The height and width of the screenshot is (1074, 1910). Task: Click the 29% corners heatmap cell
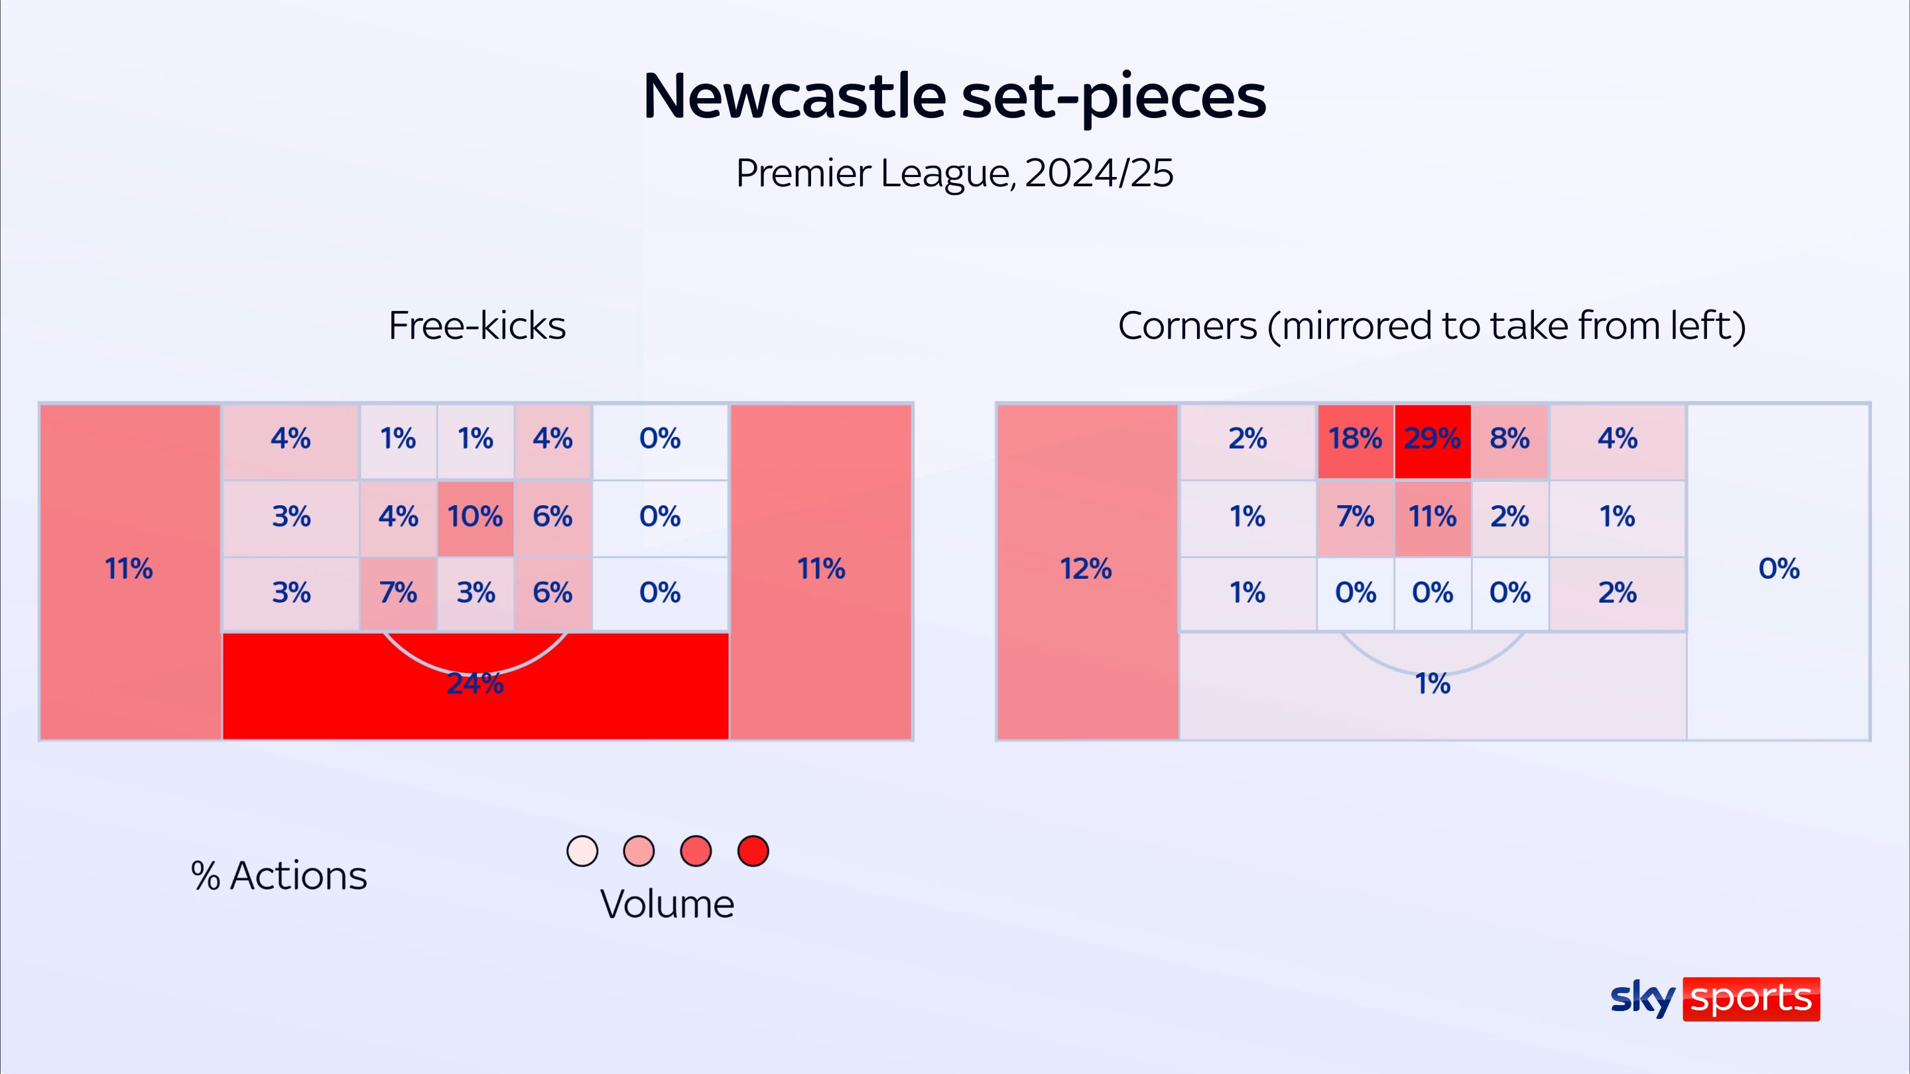click(x=1432, y=440)
